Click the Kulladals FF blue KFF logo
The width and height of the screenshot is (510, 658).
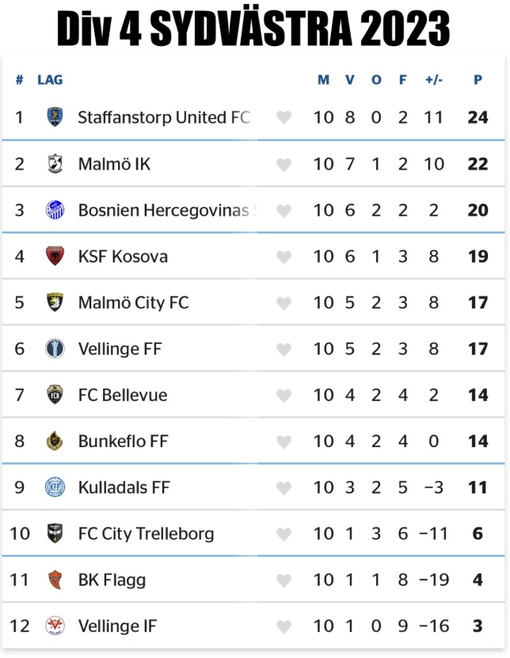pyautogui.click(x=55, y=488)
